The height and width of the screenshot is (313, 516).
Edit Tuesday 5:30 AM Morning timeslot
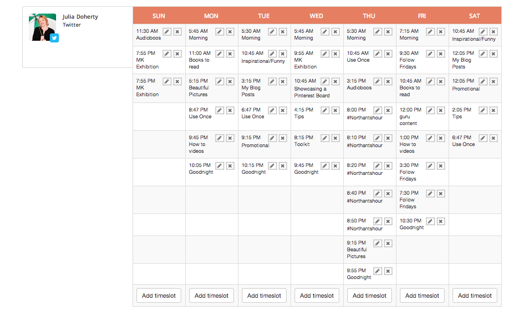[x=272, y=32]
